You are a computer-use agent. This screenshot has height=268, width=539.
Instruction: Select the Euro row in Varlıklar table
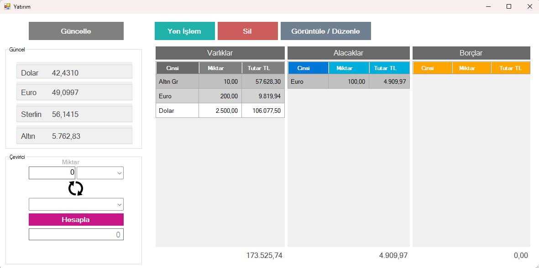click(x=177, y=96)
